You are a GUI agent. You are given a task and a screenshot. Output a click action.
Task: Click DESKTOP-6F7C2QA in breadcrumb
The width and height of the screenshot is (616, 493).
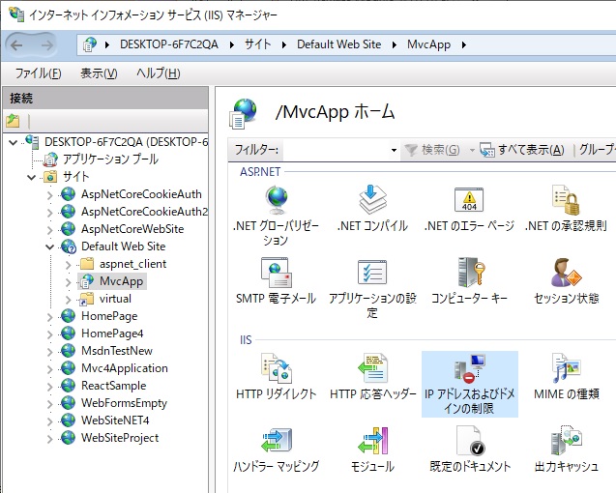[169, 44]
